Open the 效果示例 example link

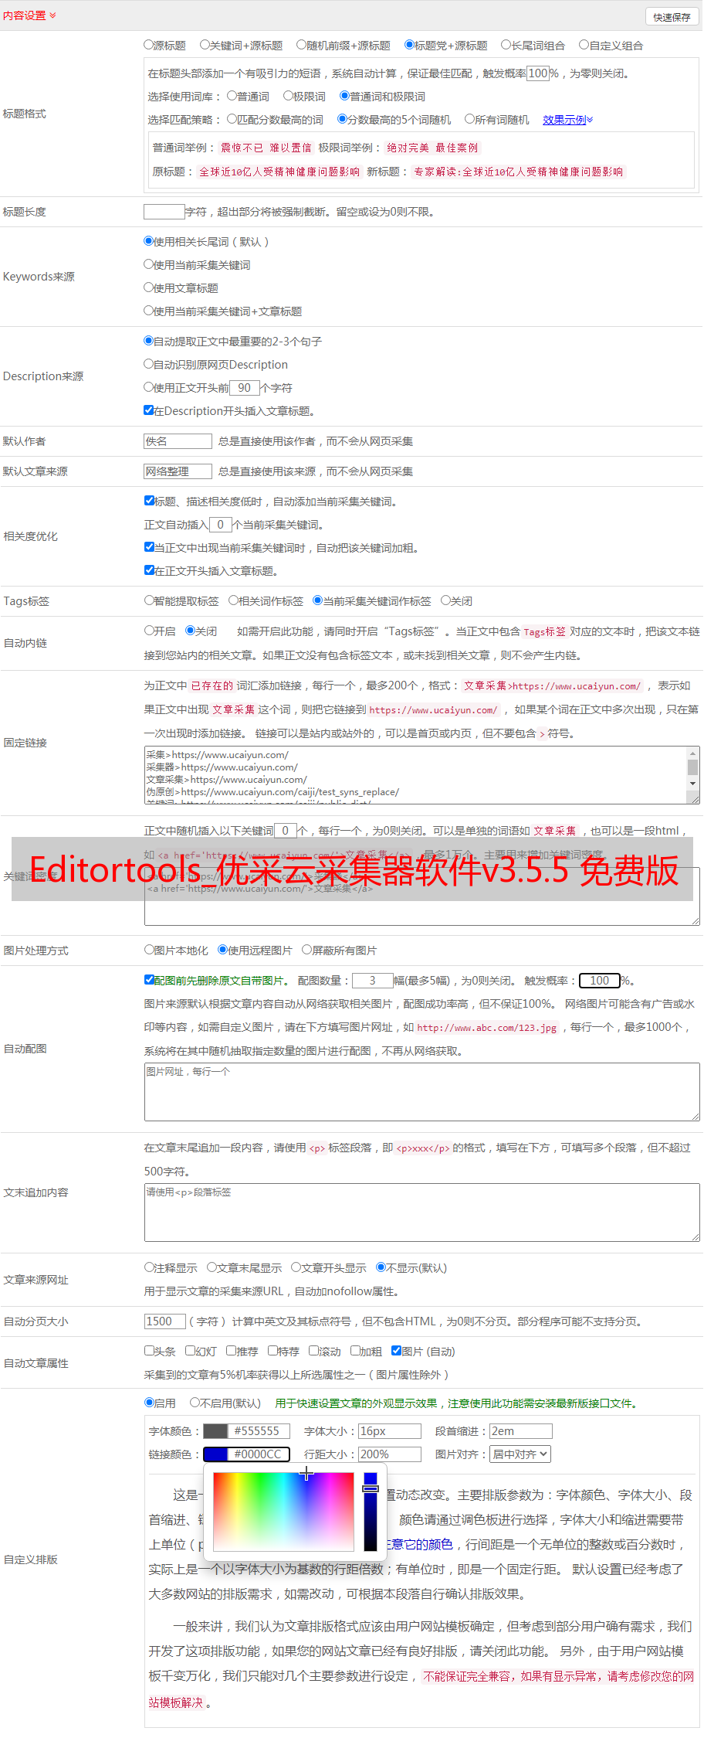[x=567, y=120]
